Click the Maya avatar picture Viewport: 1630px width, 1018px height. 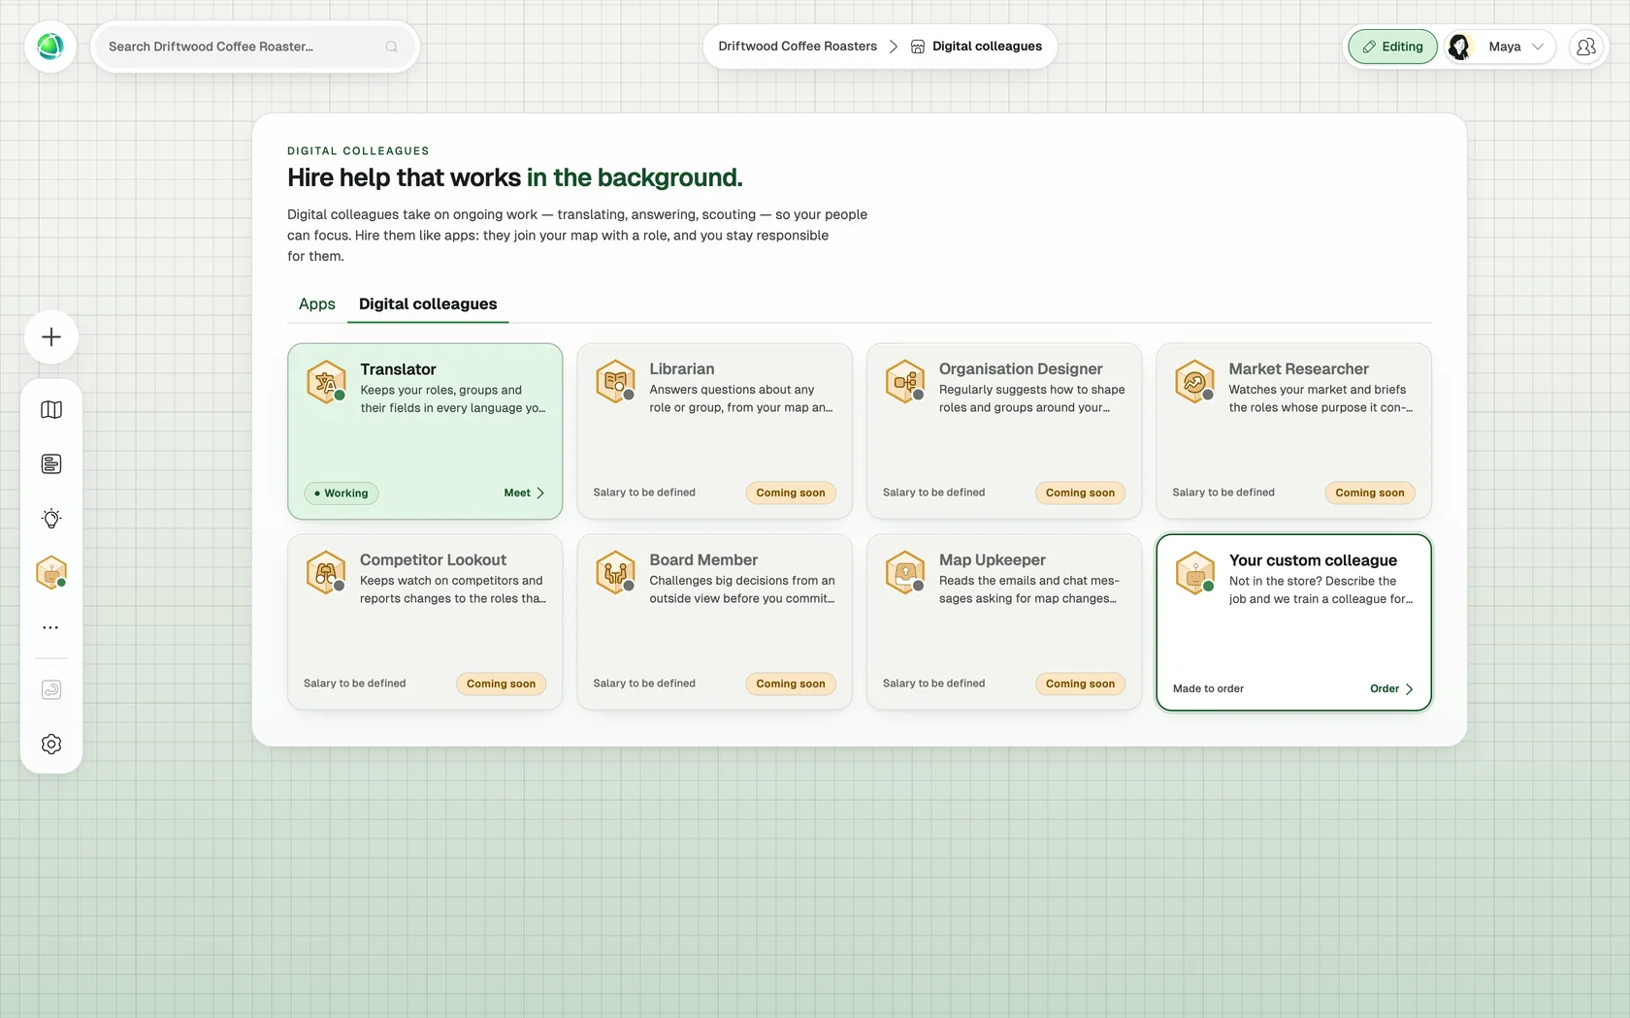[1460, 47]
